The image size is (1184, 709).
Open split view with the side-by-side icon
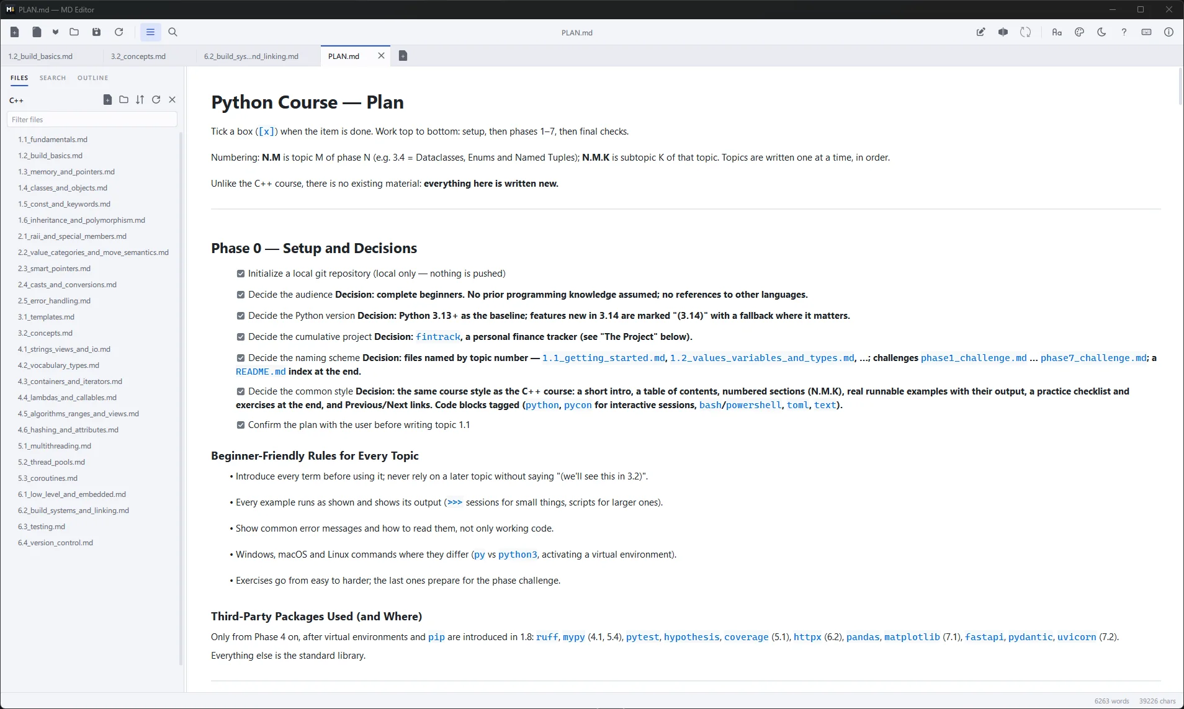click(1003, 32)
